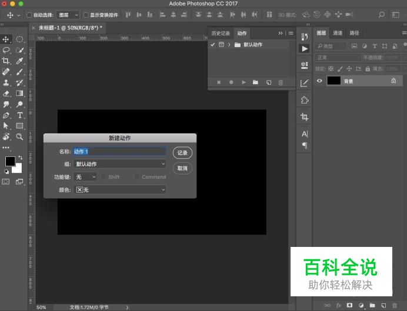Click the 记录 button
The width and height of the screenshot is (407, 311).
coord(182,153)
